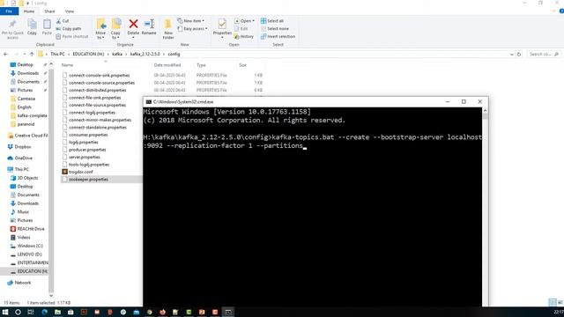This screenshot has height=317, width=564.
Task: Select the server.properties file
Action: tap(85, 157)
